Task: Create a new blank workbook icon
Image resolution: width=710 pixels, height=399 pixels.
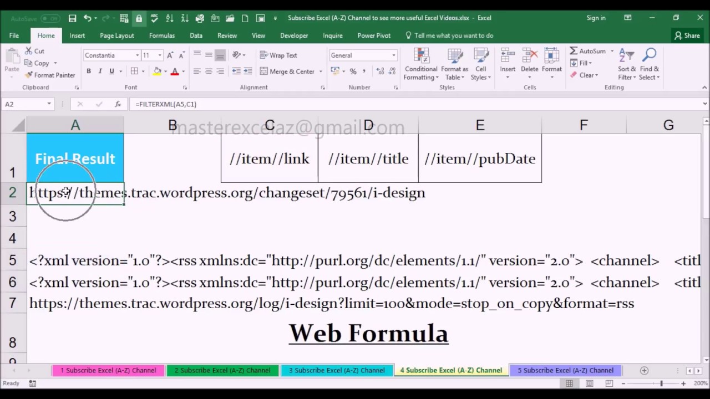Action: (x=245, y=18)
